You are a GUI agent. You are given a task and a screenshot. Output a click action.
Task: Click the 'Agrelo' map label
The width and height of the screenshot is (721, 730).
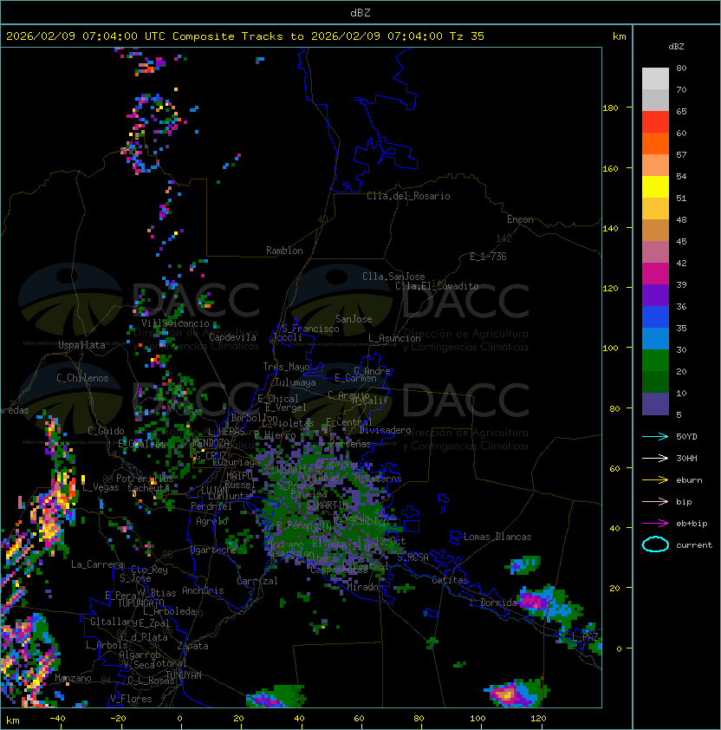tap(211, 521)
